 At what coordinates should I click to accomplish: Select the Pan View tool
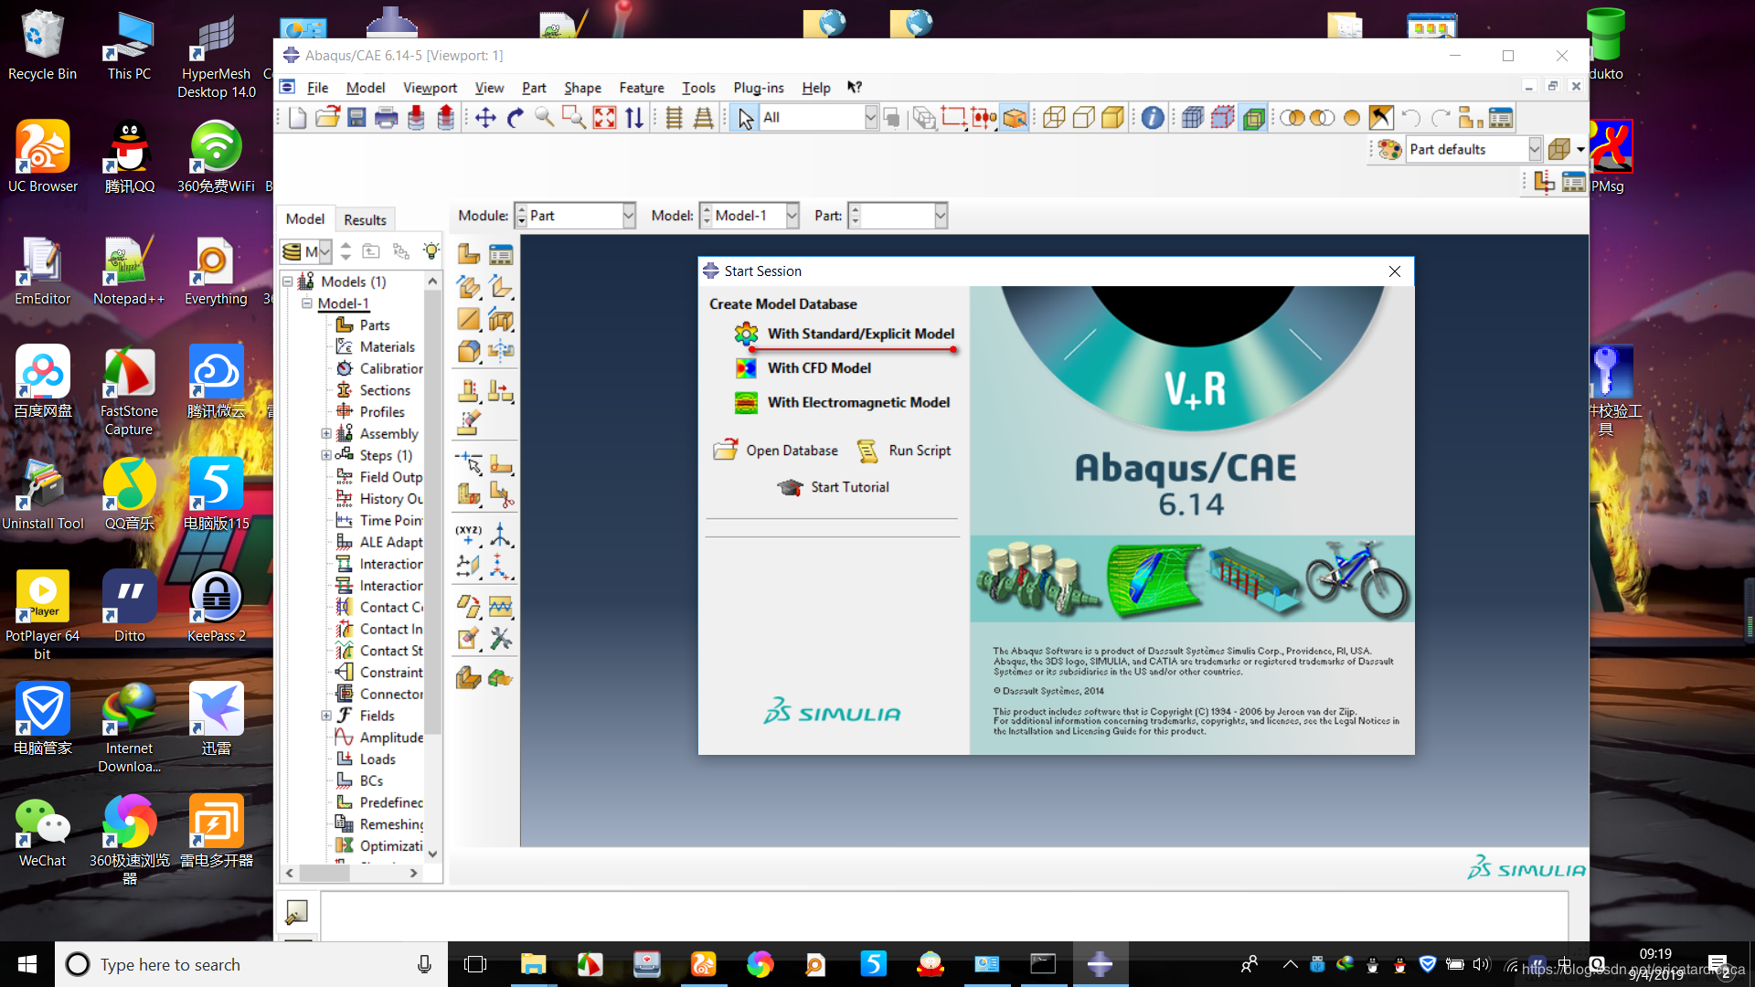pos(485,117)
